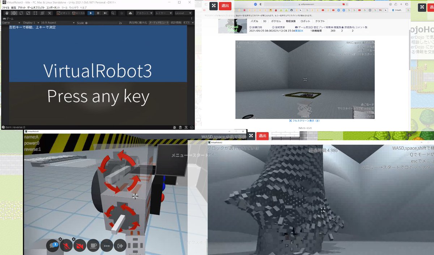This screenshot has height=255, width=434.
Task: Open the ウィンドウ menu in Unity
Action: pyautogui.click(x=73, y=7)
